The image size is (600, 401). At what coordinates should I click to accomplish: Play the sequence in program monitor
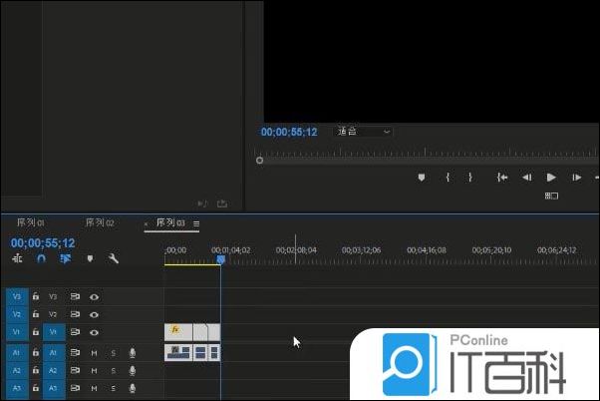[x=551, y=178]
